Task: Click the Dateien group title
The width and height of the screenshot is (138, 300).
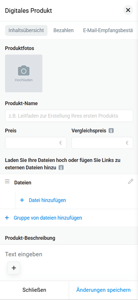Action: click(x=23, y=183)
